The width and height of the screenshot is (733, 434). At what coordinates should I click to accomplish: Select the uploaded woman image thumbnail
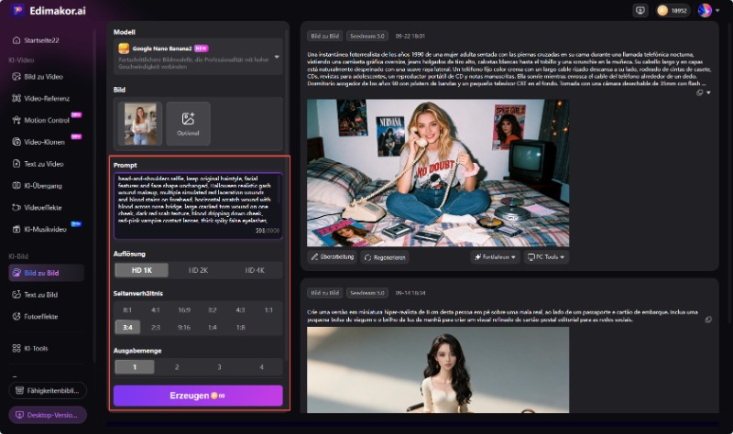point(140,124)
